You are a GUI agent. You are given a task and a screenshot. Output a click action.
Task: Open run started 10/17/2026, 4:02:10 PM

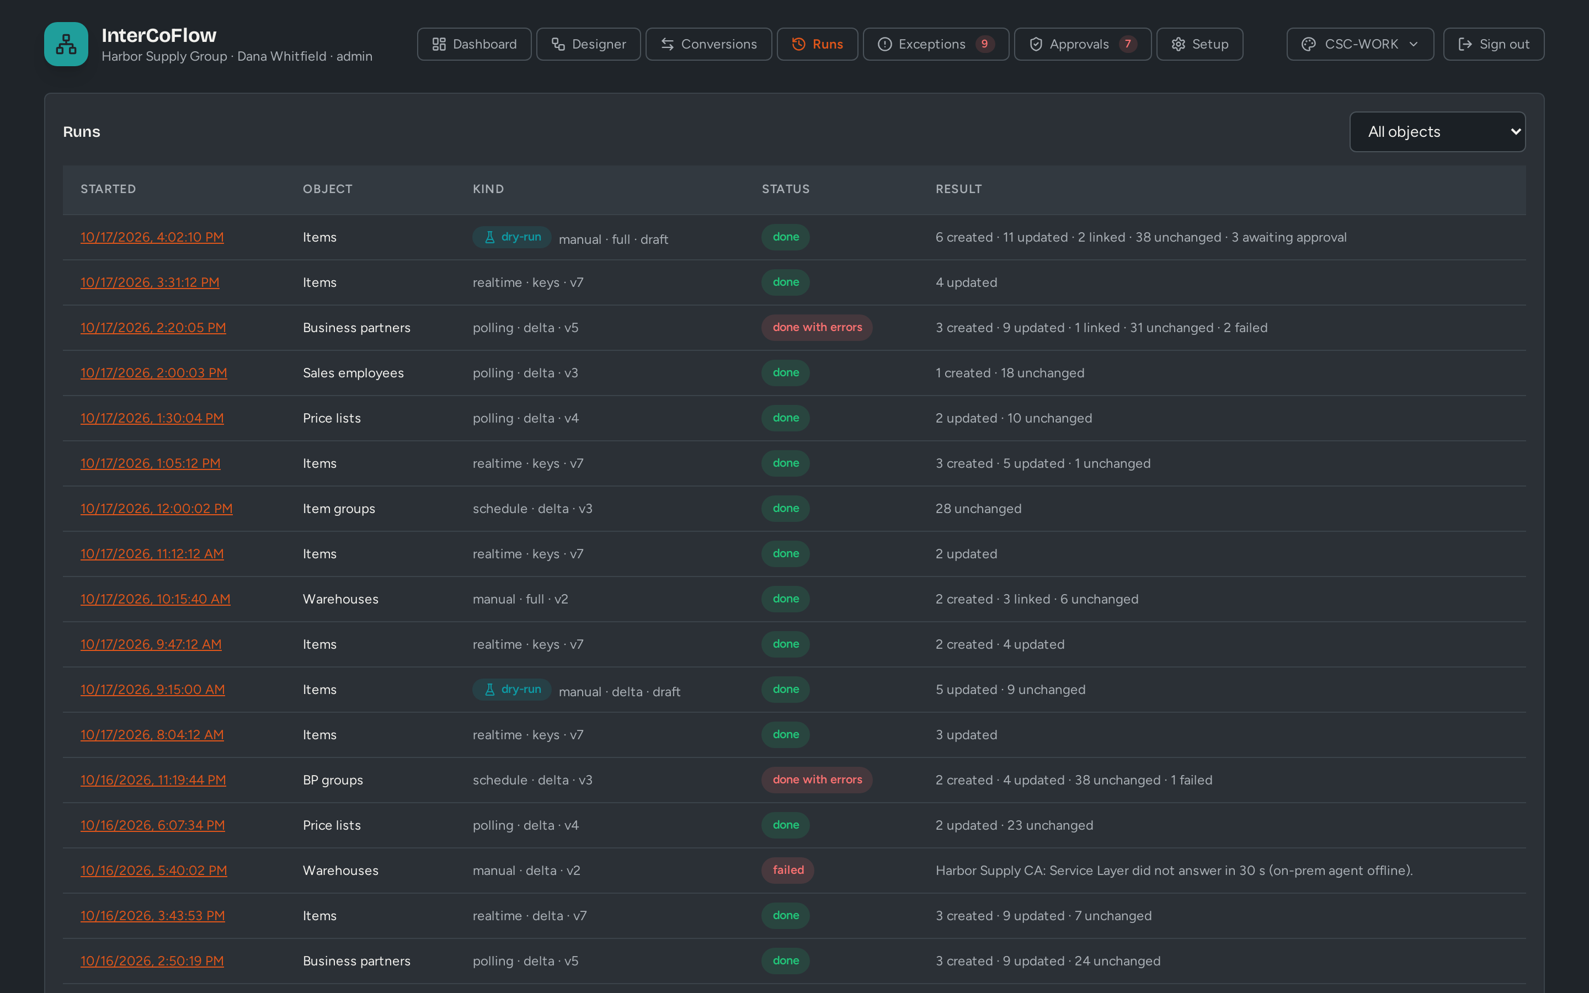(152, 237)
